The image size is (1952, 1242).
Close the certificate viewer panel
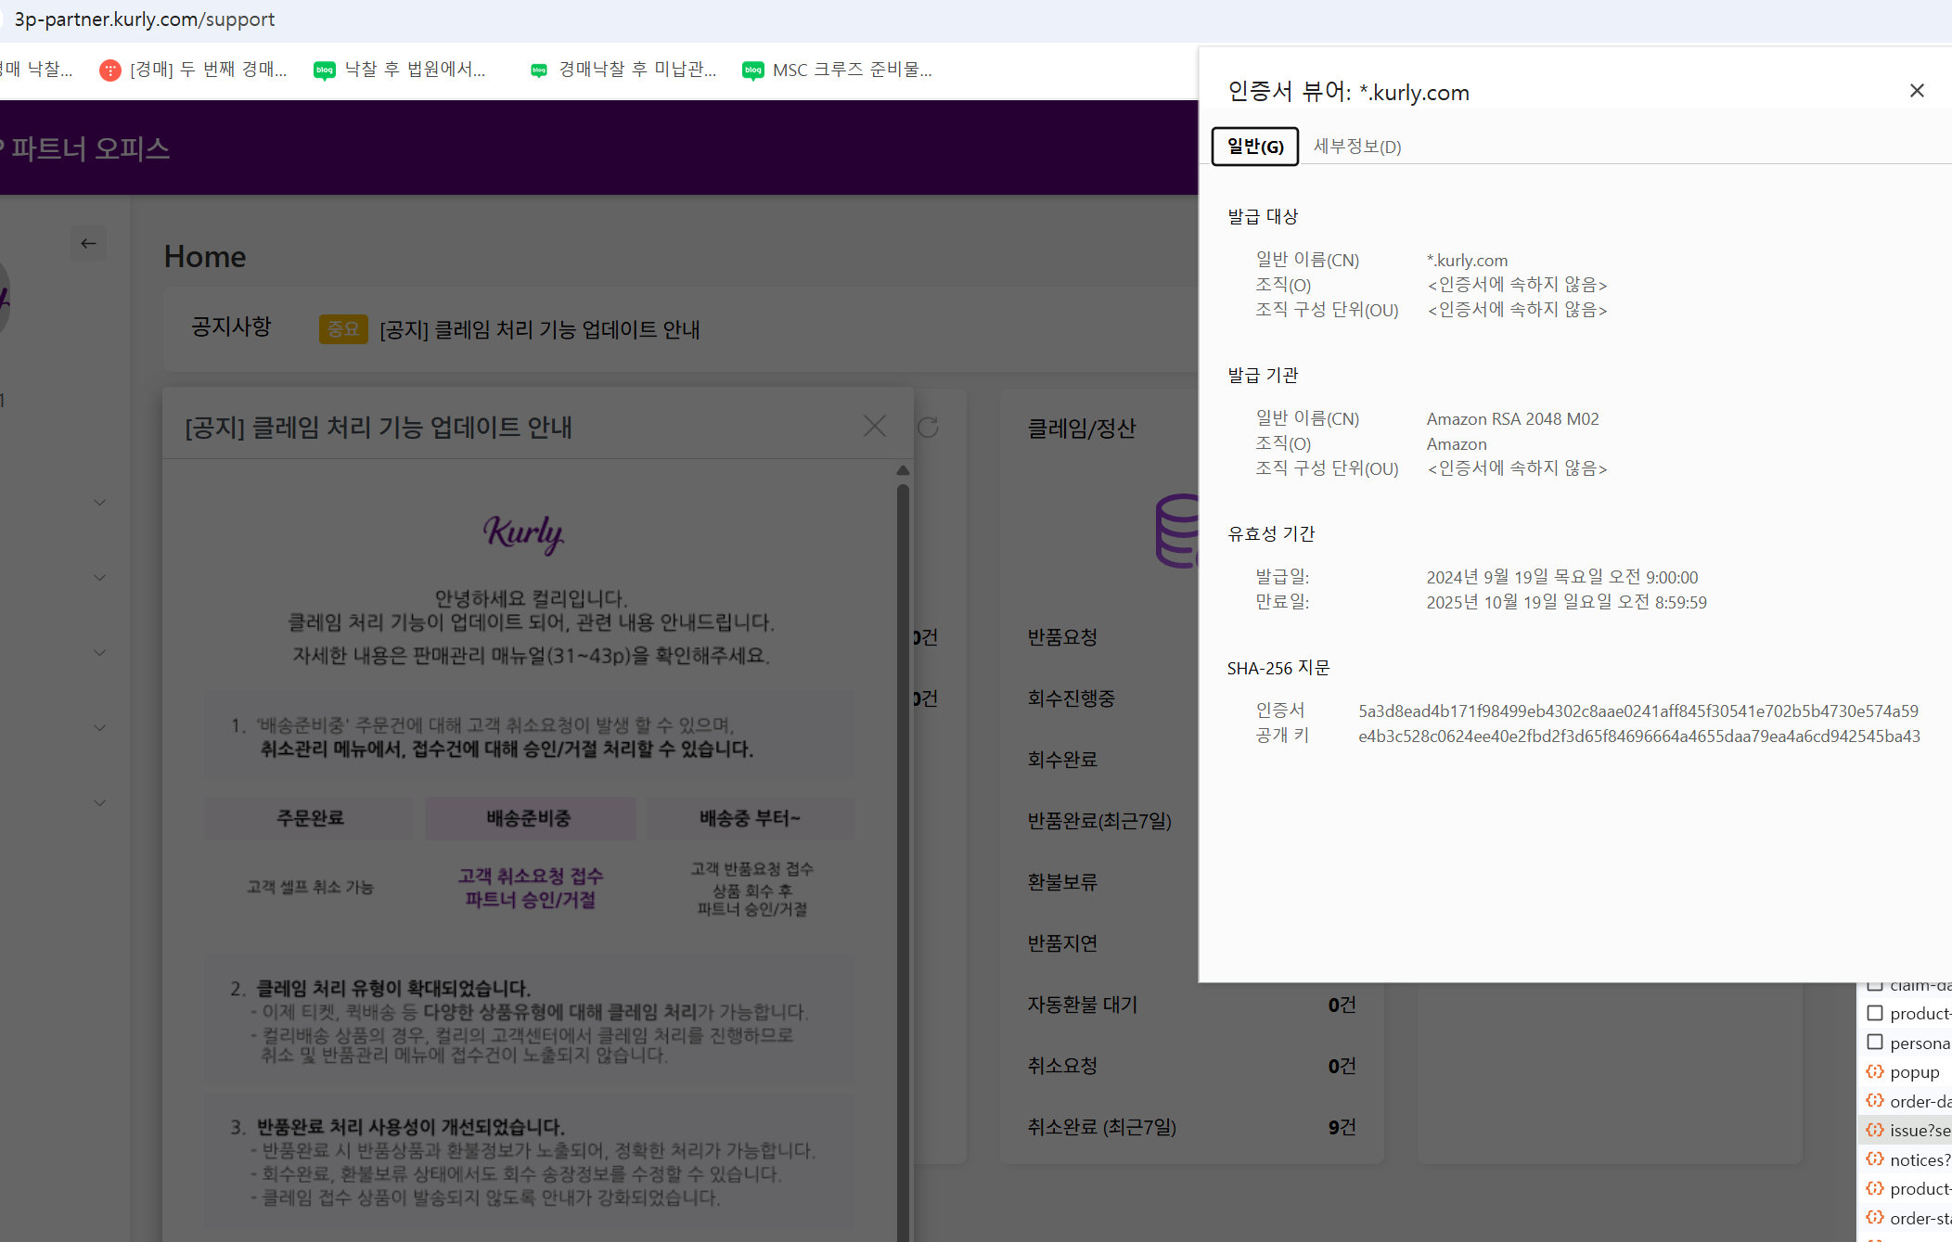click(1917, 91)
